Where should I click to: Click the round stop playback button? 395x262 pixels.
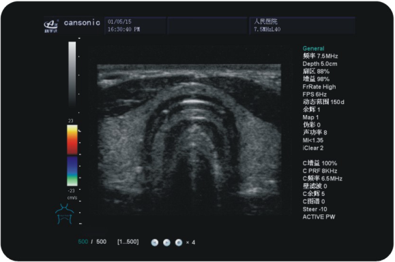(179, 242)
